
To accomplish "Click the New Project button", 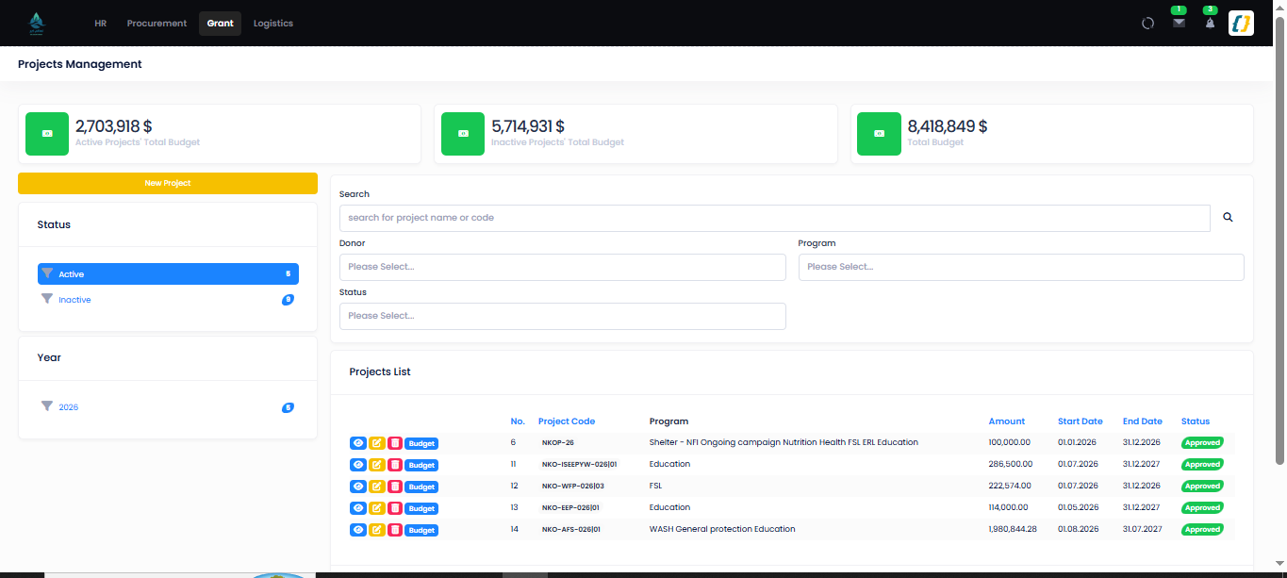I will [168, 183].
